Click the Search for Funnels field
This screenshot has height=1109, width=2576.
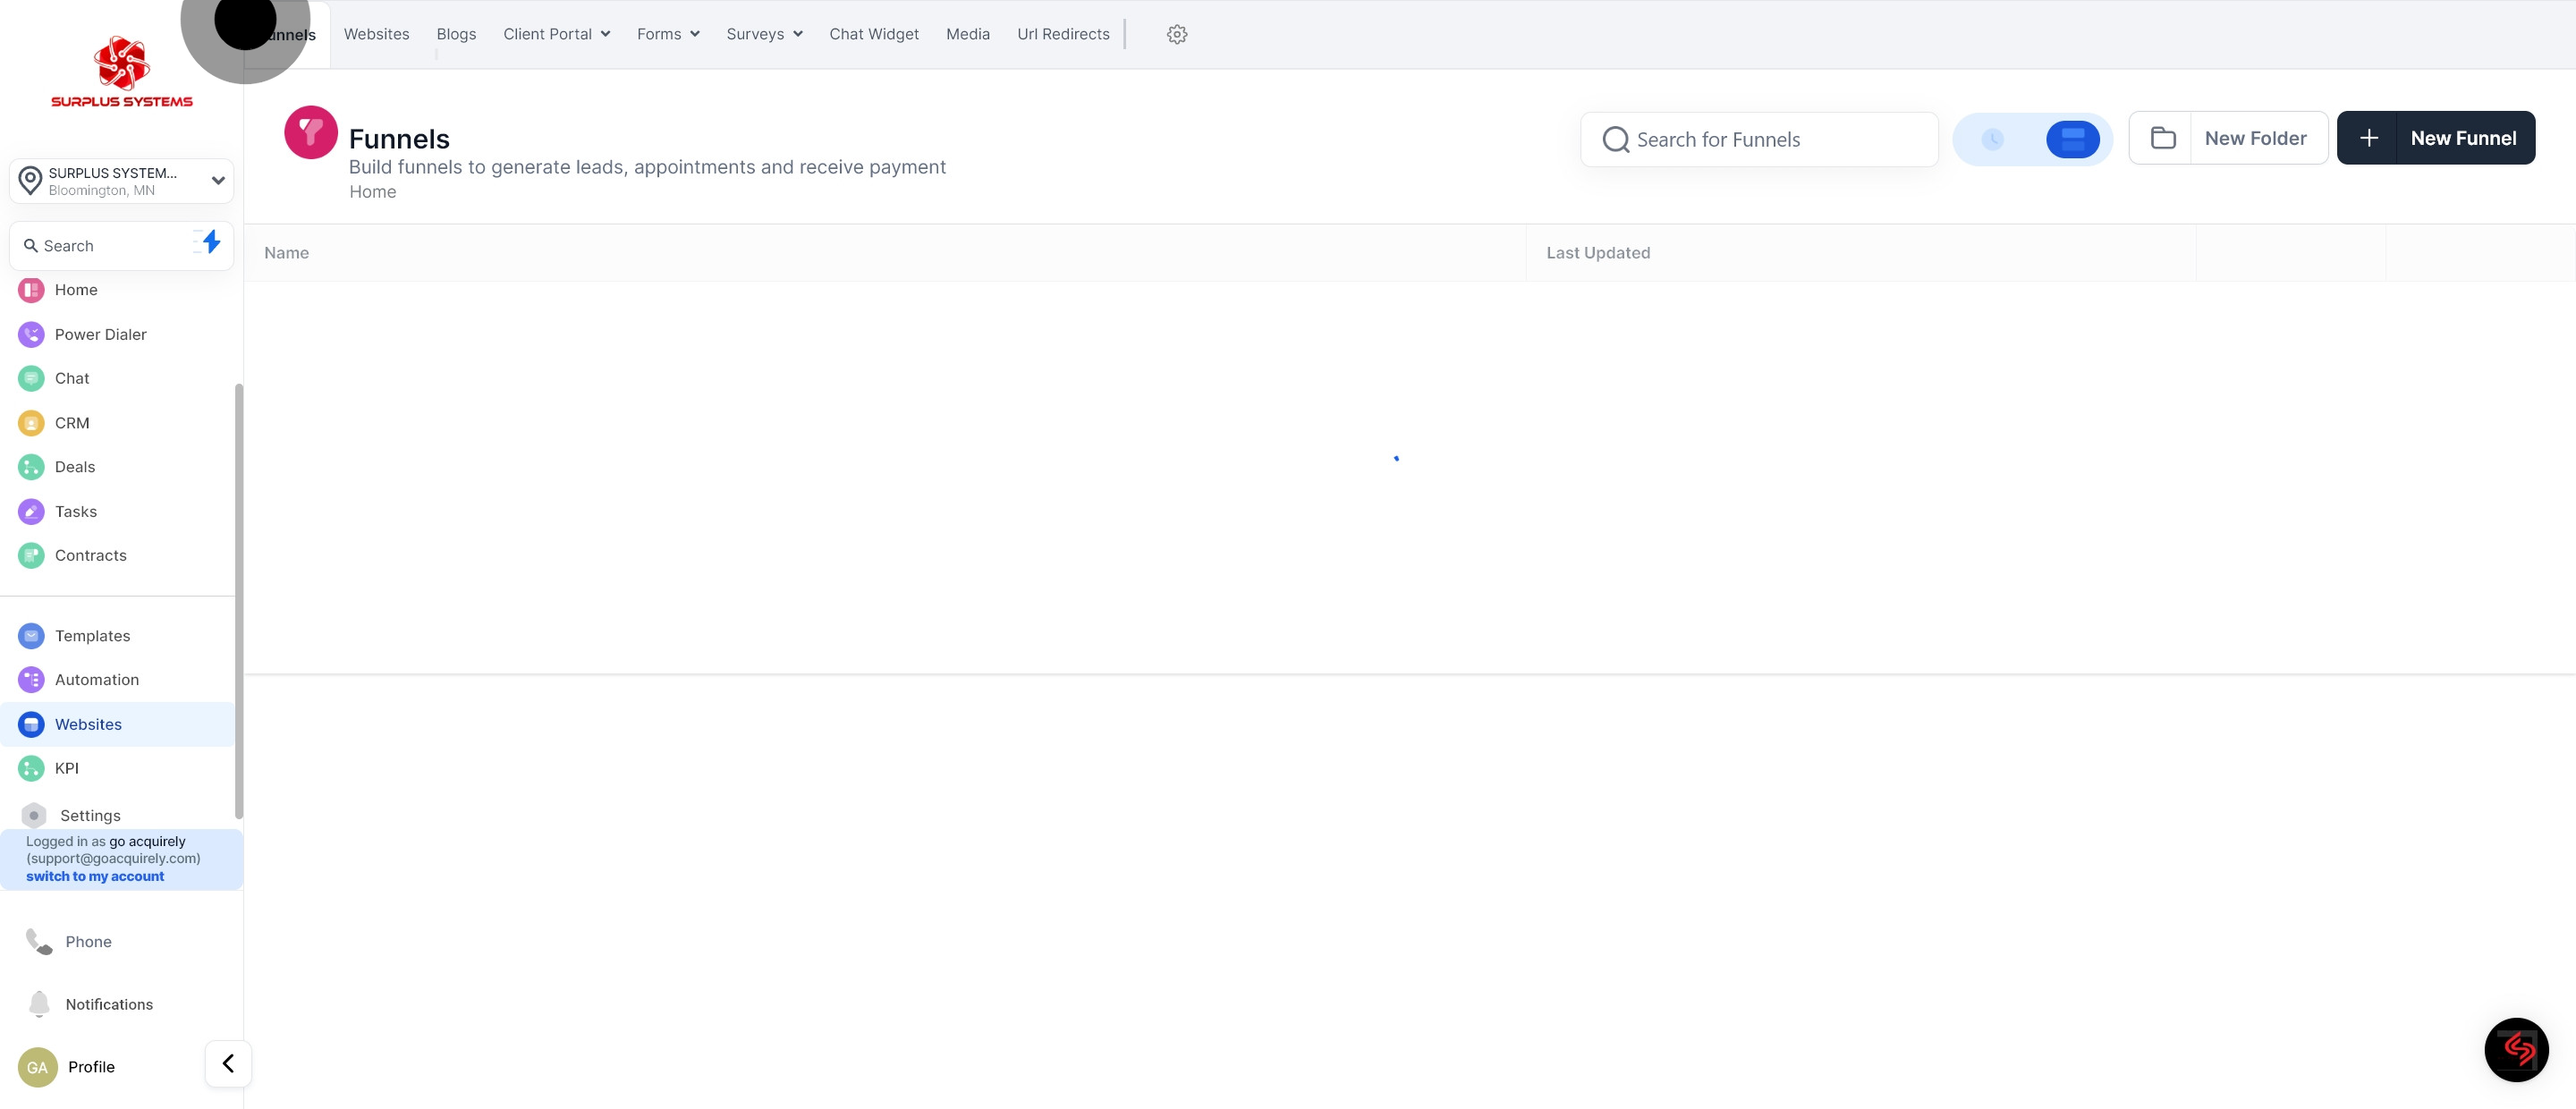(x=1760, y=139)
